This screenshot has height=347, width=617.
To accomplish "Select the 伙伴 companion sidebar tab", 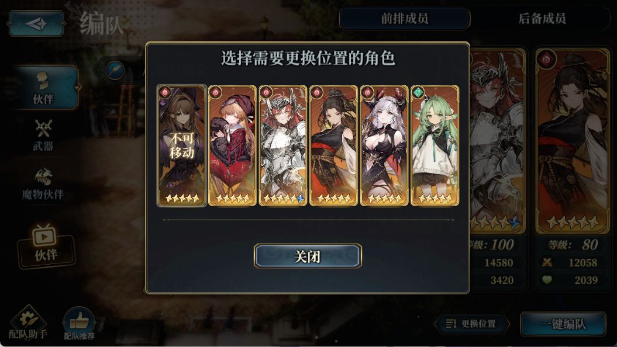I will pyautogui.click(x=43, y=88).
